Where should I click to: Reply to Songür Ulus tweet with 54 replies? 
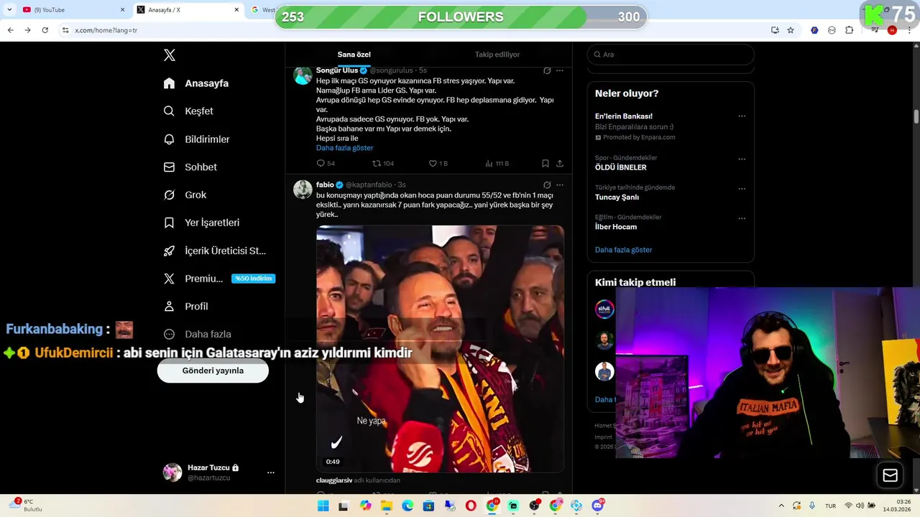(x=326, y=164)
